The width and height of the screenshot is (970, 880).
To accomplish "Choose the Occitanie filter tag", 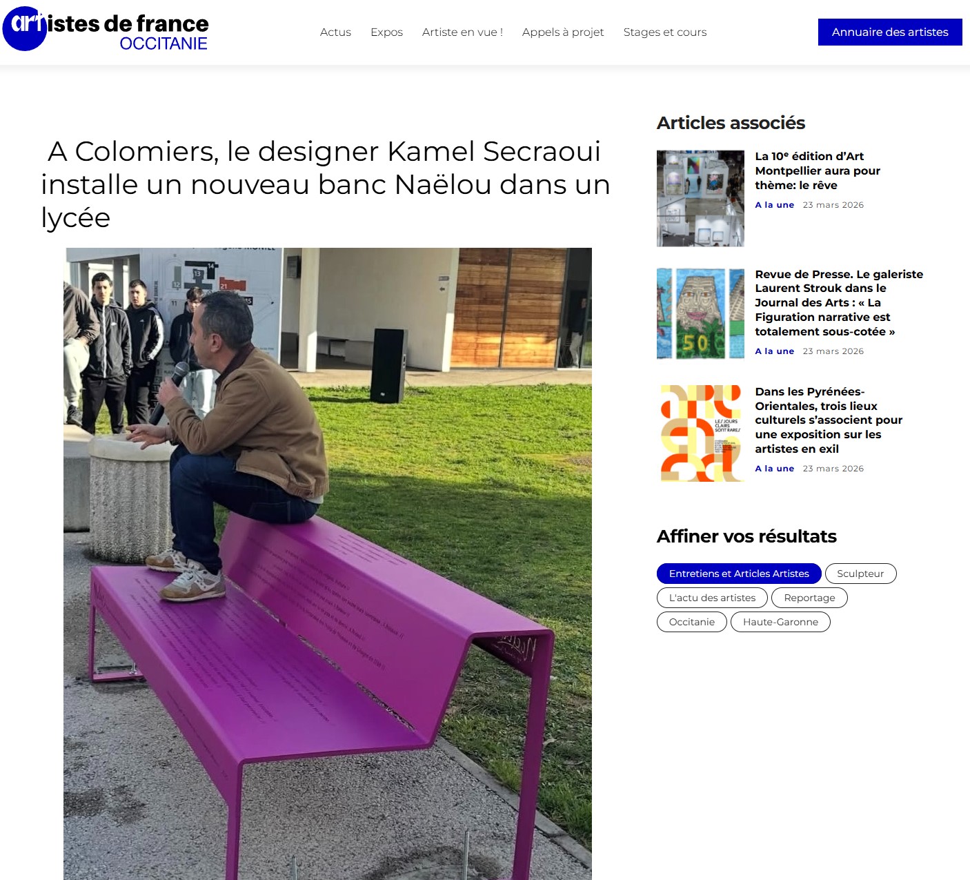I will [x=691, y=622].
